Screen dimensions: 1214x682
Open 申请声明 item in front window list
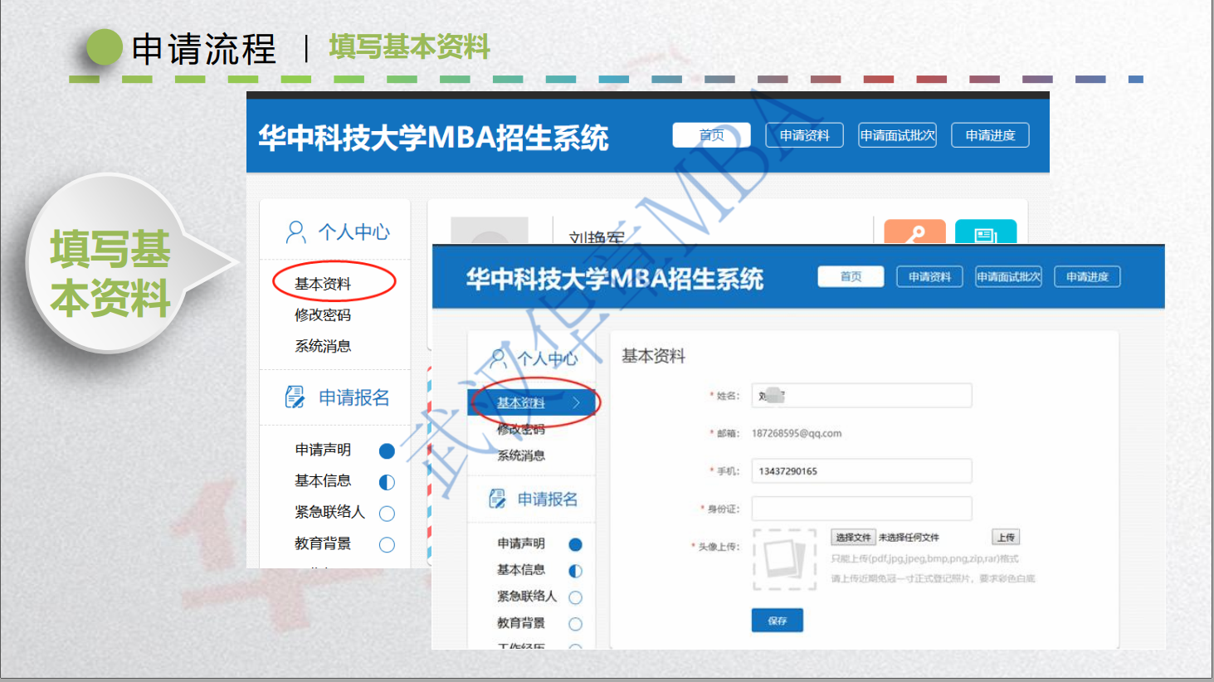pos(521,543)
